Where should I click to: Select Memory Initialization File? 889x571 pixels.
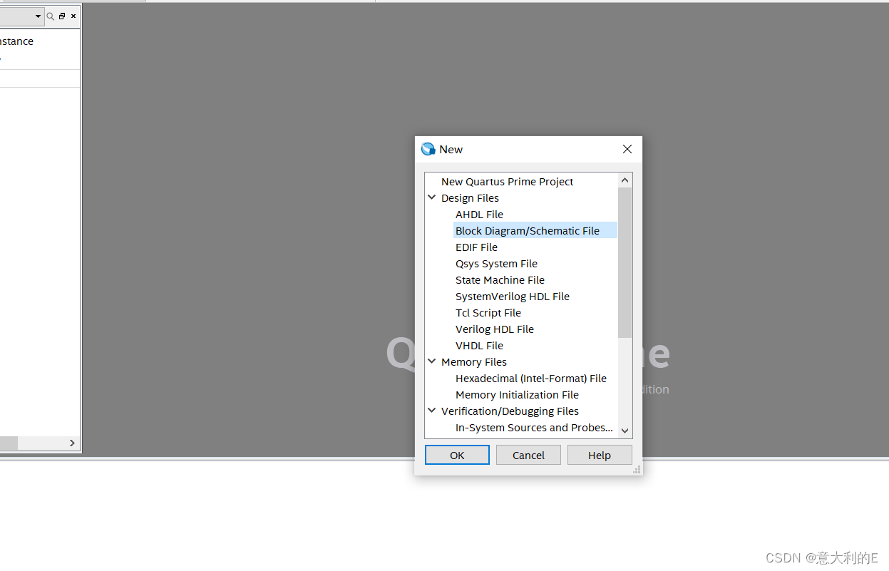[x=517, y=395]
